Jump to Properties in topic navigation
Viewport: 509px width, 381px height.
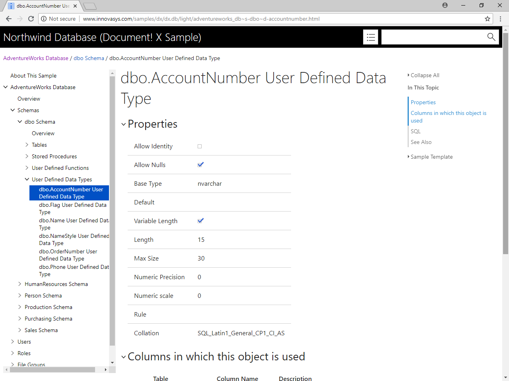pos(423,102)
